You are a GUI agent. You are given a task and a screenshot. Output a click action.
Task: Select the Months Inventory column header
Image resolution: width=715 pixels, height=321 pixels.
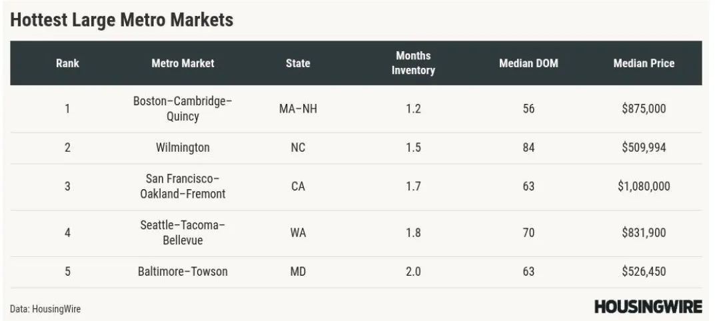click(413, 63)
